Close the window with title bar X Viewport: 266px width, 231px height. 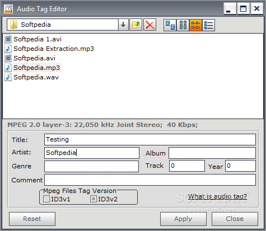tap(256, 9)
